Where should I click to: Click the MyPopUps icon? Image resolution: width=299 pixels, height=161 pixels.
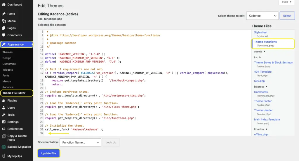[4, 156]
